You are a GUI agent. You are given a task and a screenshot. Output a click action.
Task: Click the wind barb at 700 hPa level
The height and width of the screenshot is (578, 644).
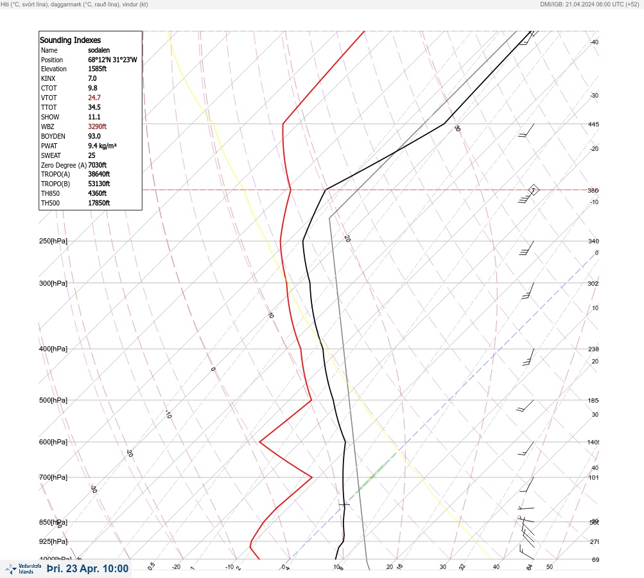527,485
